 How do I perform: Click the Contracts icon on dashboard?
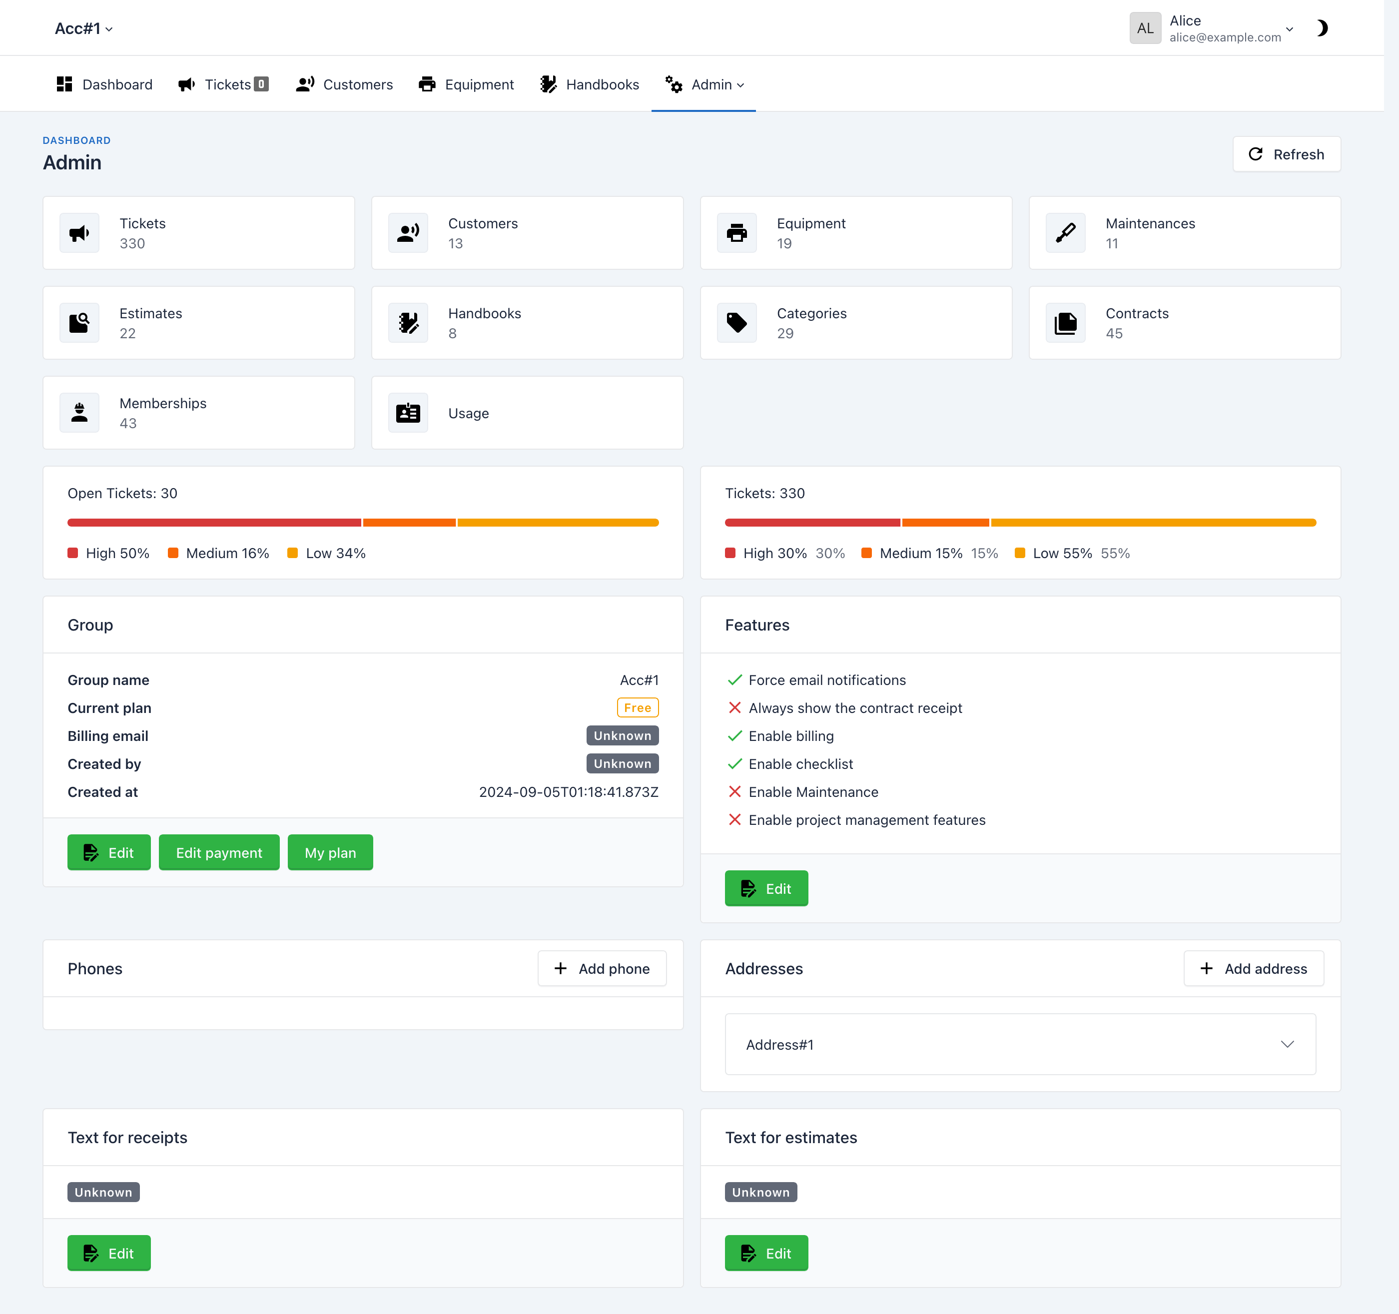pyautogui.click(x=1067, y=322)
